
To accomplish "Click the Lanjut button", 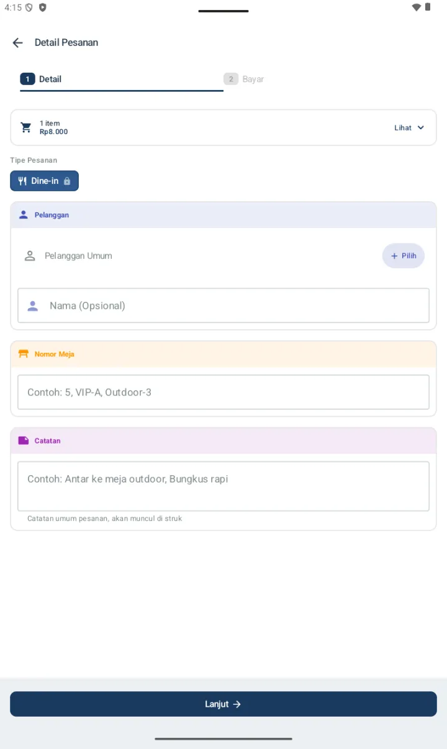I will pyautogui.click(x=223, y=704).
